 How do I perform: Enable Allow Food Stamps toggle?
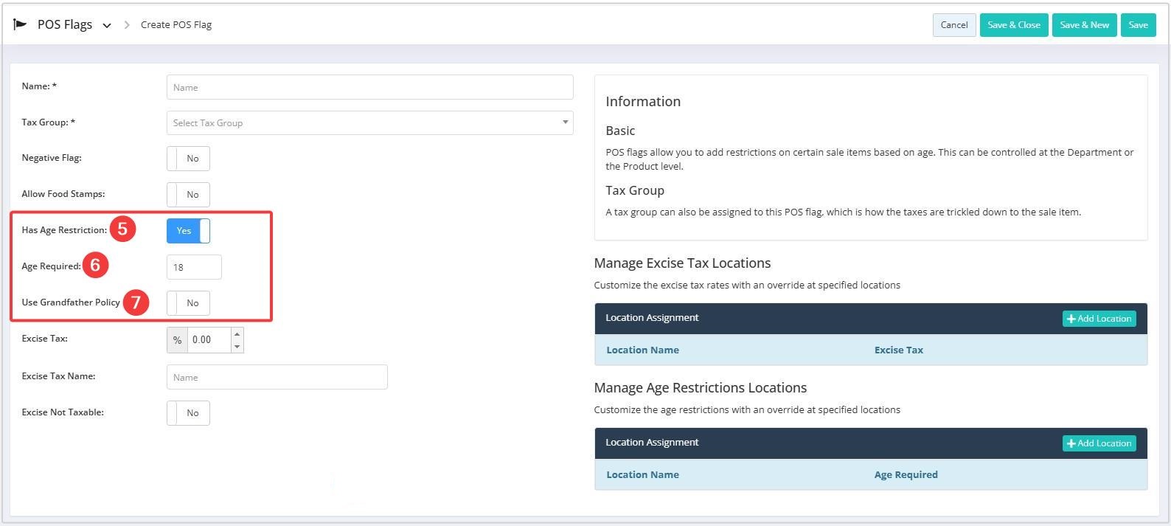click(x=188, y=195)
